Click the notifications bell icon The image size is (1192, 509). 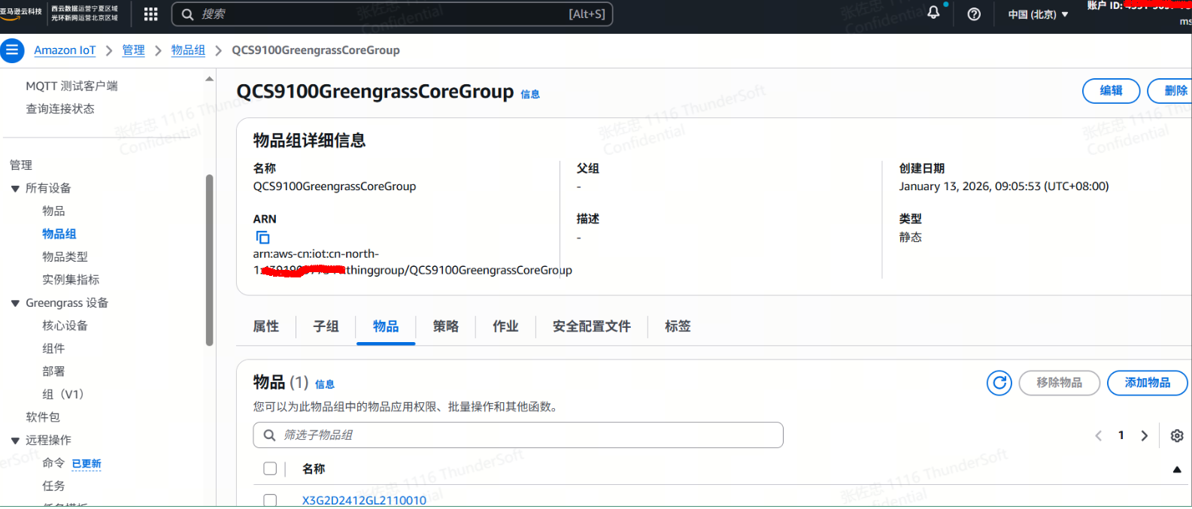click(x=933, y=13)
